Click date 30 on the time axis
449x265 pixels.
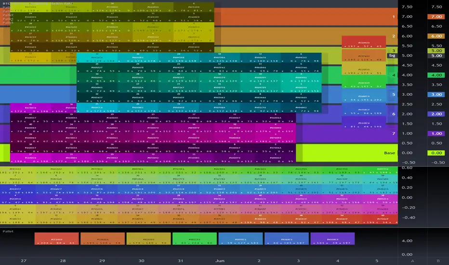click(x=141, y=261)
